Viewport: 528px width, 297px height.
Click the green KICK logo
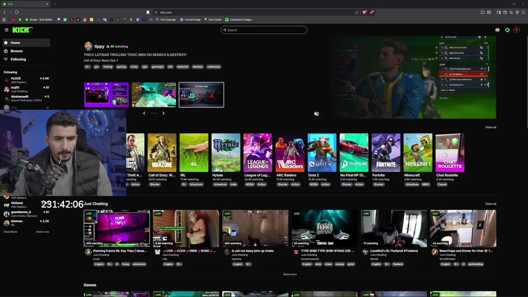tap(22, 30)
